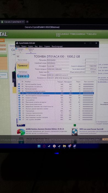Screen dimensions: 108x193
Task: Click the 29 °C temperature indicator
Action: click(23, 76)
